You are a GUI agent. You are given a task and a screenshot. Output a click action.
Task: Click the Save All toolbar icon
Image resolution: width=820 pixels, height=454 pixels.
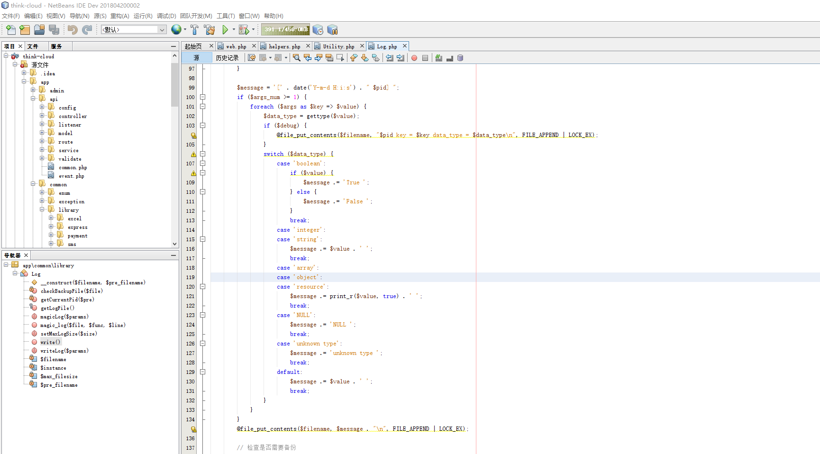pos(54,30)
